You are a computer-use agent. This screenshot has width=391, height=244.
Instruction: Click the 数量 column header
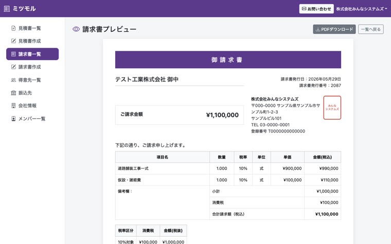click(222, 157)
